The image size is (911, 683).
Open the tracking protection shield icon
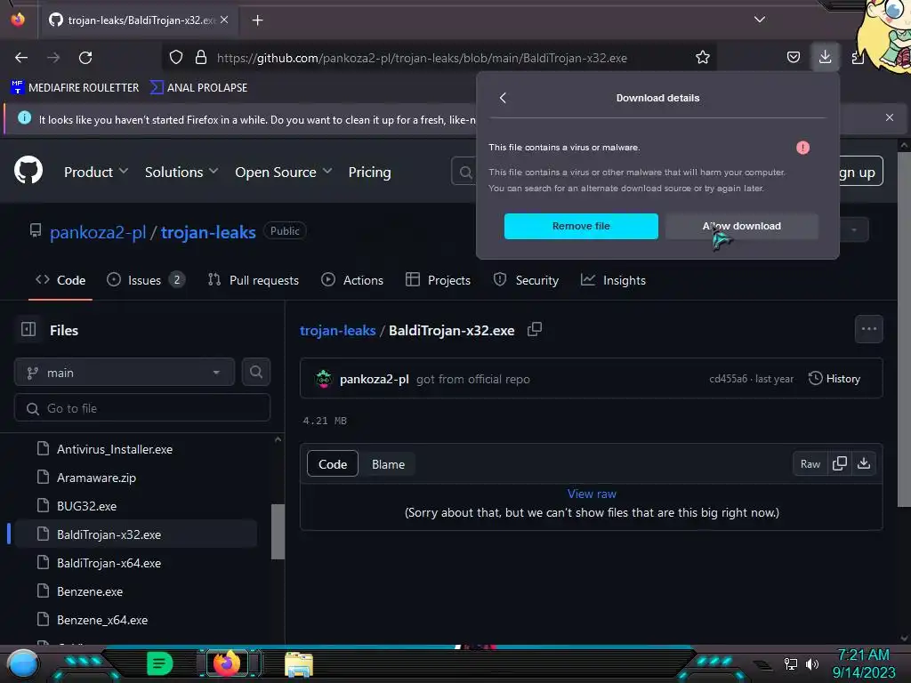[176, 58]
